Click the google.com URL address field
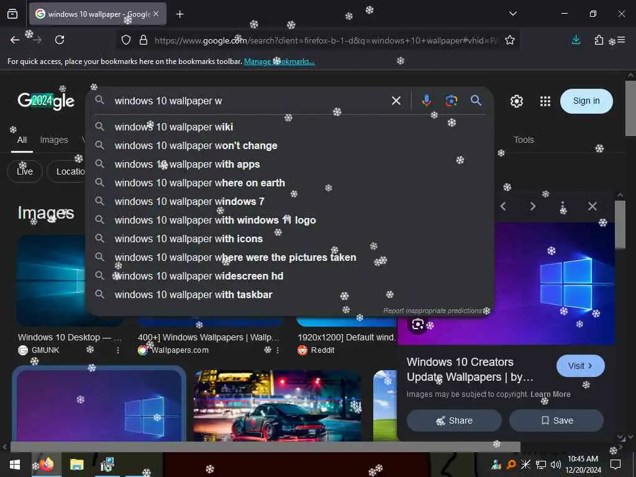 325,40
